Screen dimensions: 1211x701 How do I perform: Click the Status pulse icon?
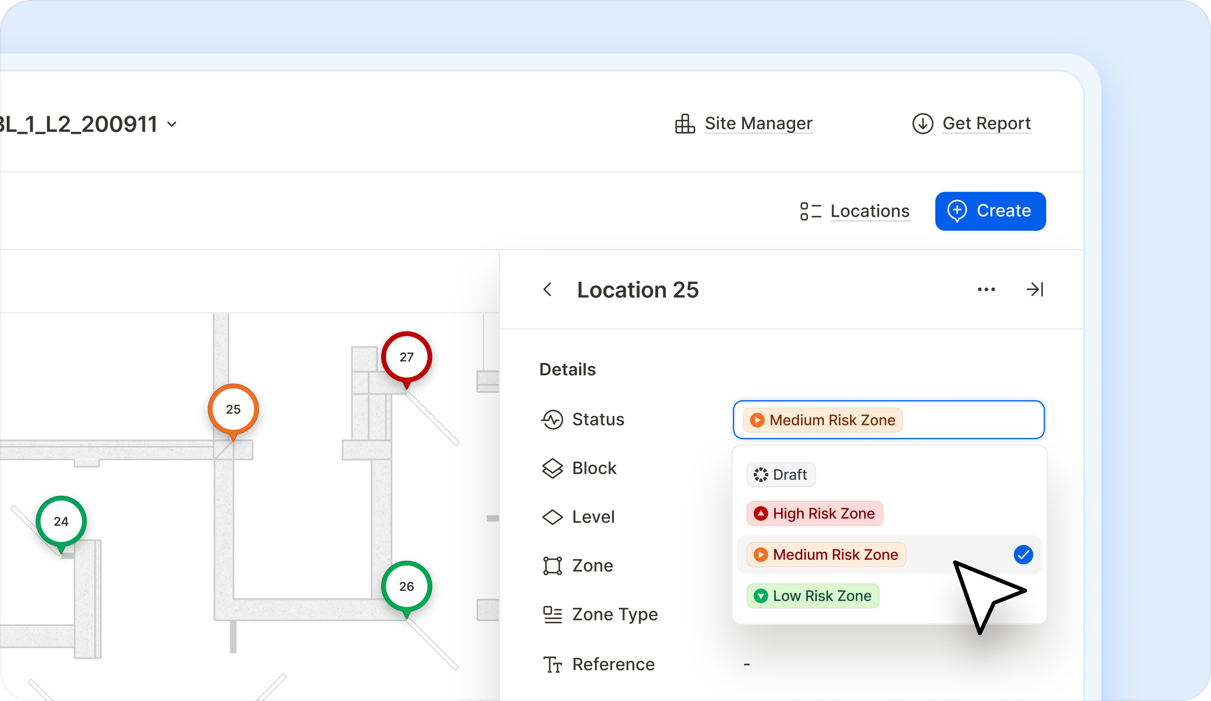552,419
